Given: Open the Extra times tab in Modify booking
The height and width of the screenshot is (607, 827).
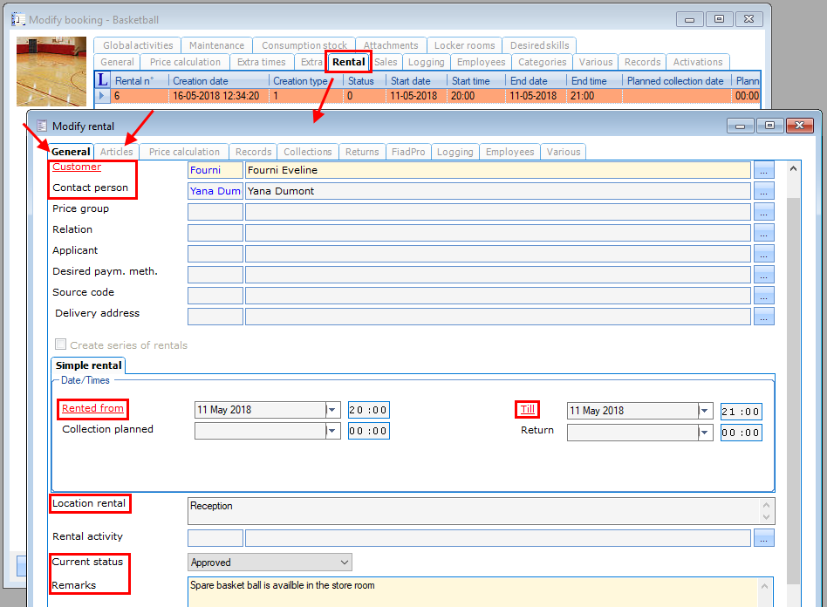Looking at the screenshot, I should pyautogui.click(x=261, y=62).
